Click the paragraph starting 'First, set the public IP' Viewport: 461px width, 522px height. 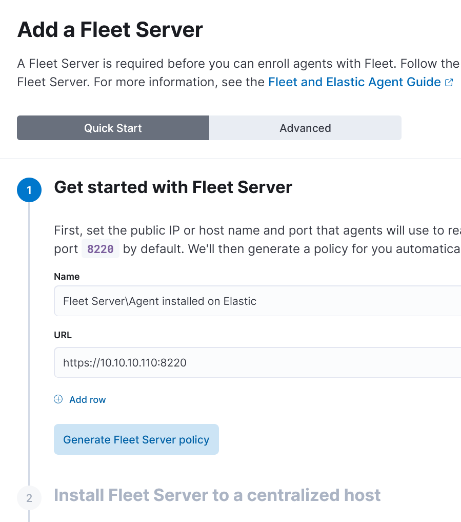(256, 230)
